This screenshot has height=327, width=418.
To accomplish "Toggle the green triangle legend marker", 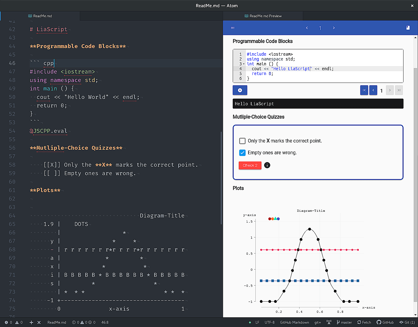I will (x=275, y=218).
